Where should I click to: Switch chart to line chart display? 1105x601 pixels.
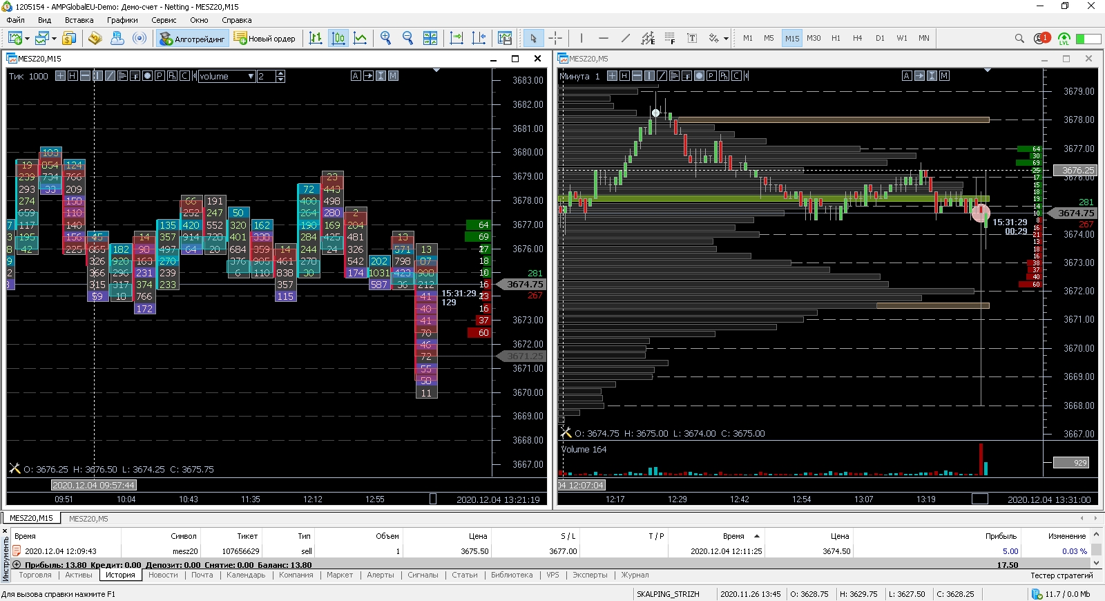[361, 38]
